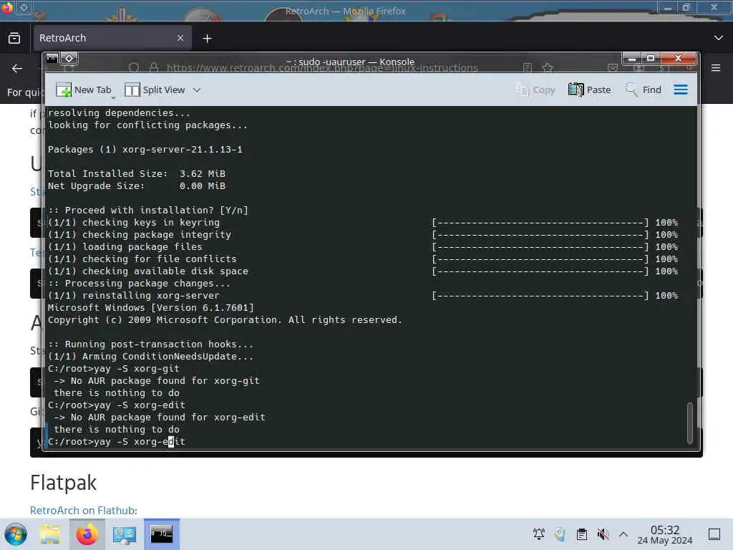This screenshot has width=733, height=550.
Task: Expand the Split View dropdown arrow
Action: point(197,90)
